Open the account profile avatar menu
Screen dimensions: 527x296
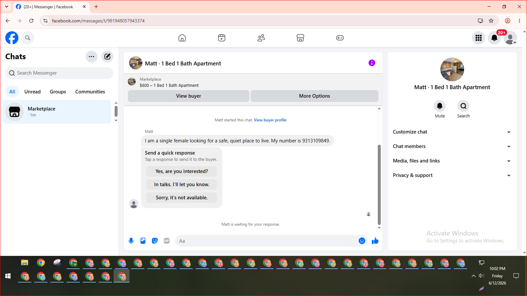[x=510, y=38]
